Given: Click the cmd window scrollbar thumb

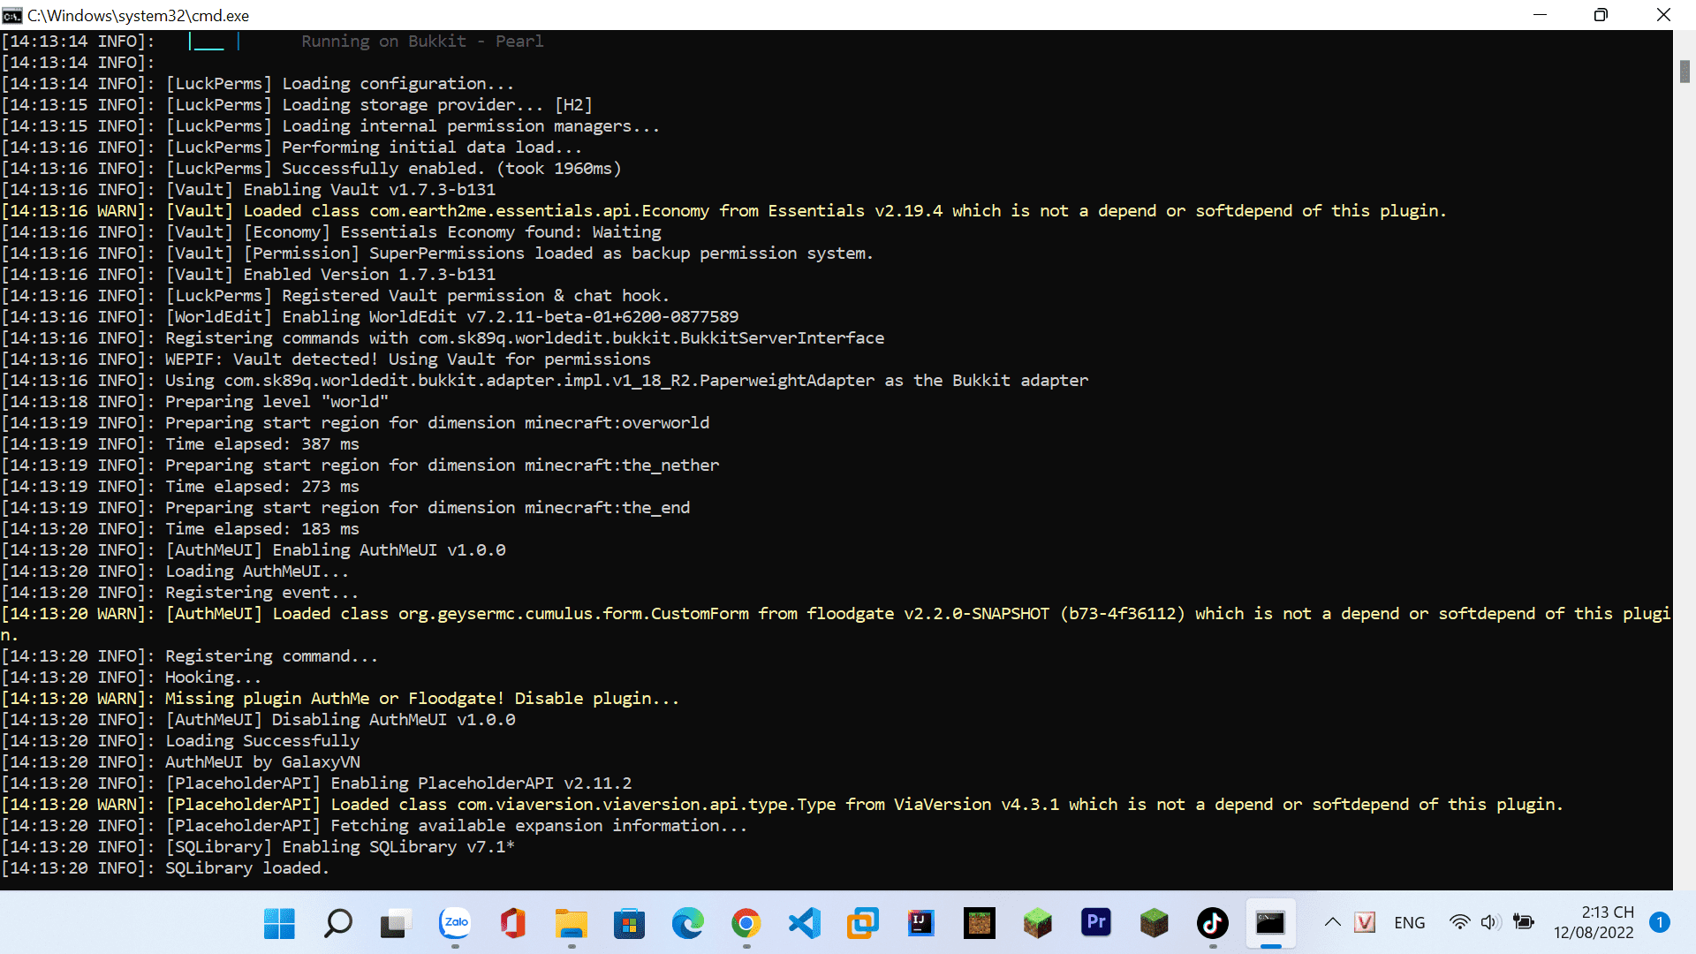Looking at the screenshot, I should click(x=1685, y=72).
